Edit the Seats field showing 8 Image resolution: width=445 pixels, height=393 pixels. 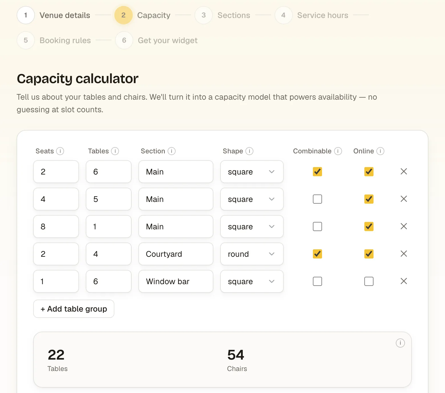56,226
